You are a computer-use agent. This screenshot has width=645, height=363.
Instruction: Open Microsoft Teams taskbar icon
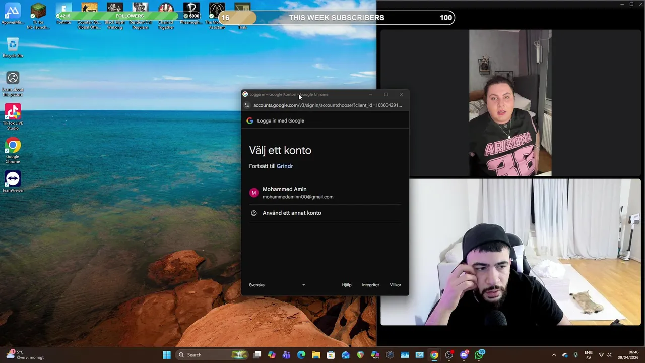point(287,355)
